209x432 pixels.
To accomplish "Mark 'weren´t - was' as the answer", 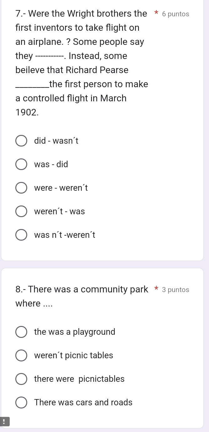I will click(21, 211).
